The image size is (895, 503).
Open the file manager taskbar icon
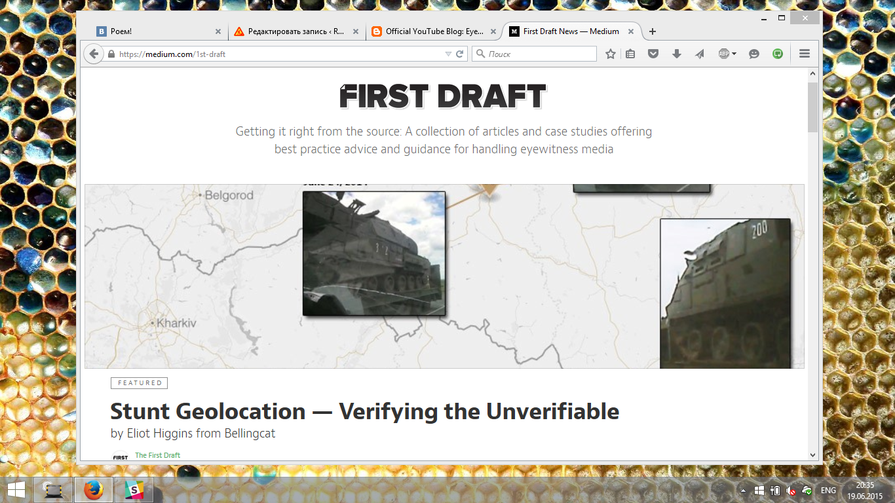tap(53, 490)
